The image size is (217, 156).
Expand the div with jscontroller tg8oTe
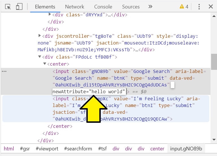click(x=40, y=36)
